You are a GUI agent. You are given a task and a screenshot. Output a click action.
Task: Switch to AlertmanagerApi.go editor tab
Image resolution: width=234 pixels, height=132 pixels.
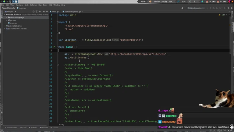73,12
